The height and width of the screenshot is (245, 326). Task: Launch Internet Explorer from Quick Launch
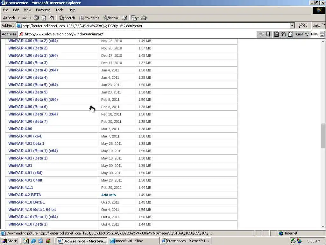point(33,241)
